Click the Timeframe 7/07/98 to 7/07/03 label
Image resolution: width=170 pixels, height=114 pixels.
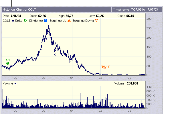(x=135, y=9)
